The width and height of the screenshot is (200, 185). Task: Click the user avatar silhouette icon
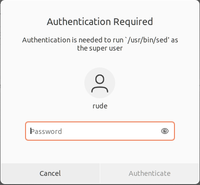(x=100, y=83)
